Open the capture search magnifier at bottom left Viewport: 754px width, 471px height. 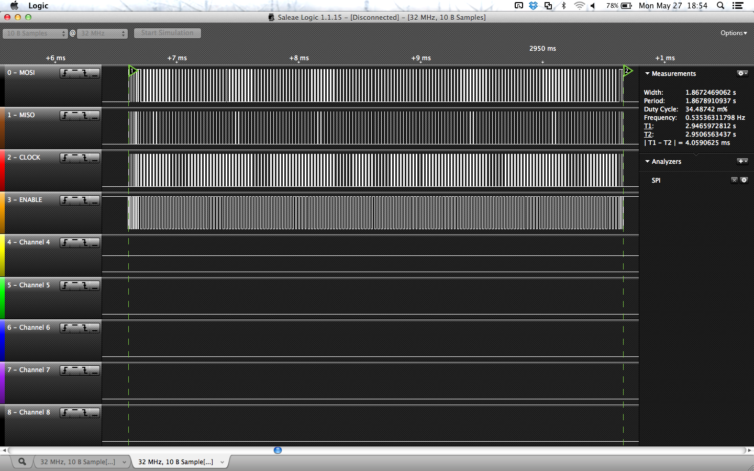pyautogui.click(x=22, y=462)
